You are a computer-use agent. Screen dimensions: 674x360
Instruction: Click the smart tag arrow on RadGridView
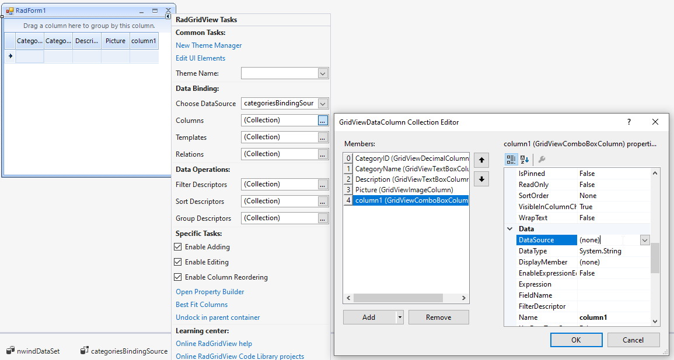tap(169, 16)
